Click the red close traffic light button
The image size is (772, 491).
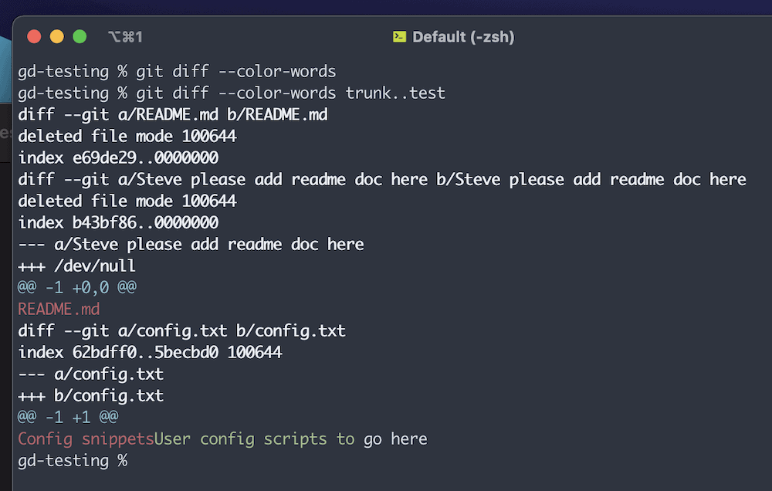point(32,36)
